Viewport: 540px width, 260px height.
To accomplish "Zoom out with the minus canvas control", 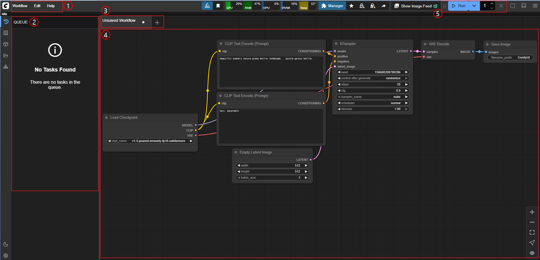I will (532, 223).
